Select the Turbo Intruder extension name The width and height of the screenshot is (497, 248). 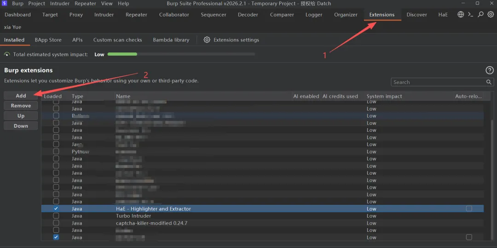tap(133, 216)
